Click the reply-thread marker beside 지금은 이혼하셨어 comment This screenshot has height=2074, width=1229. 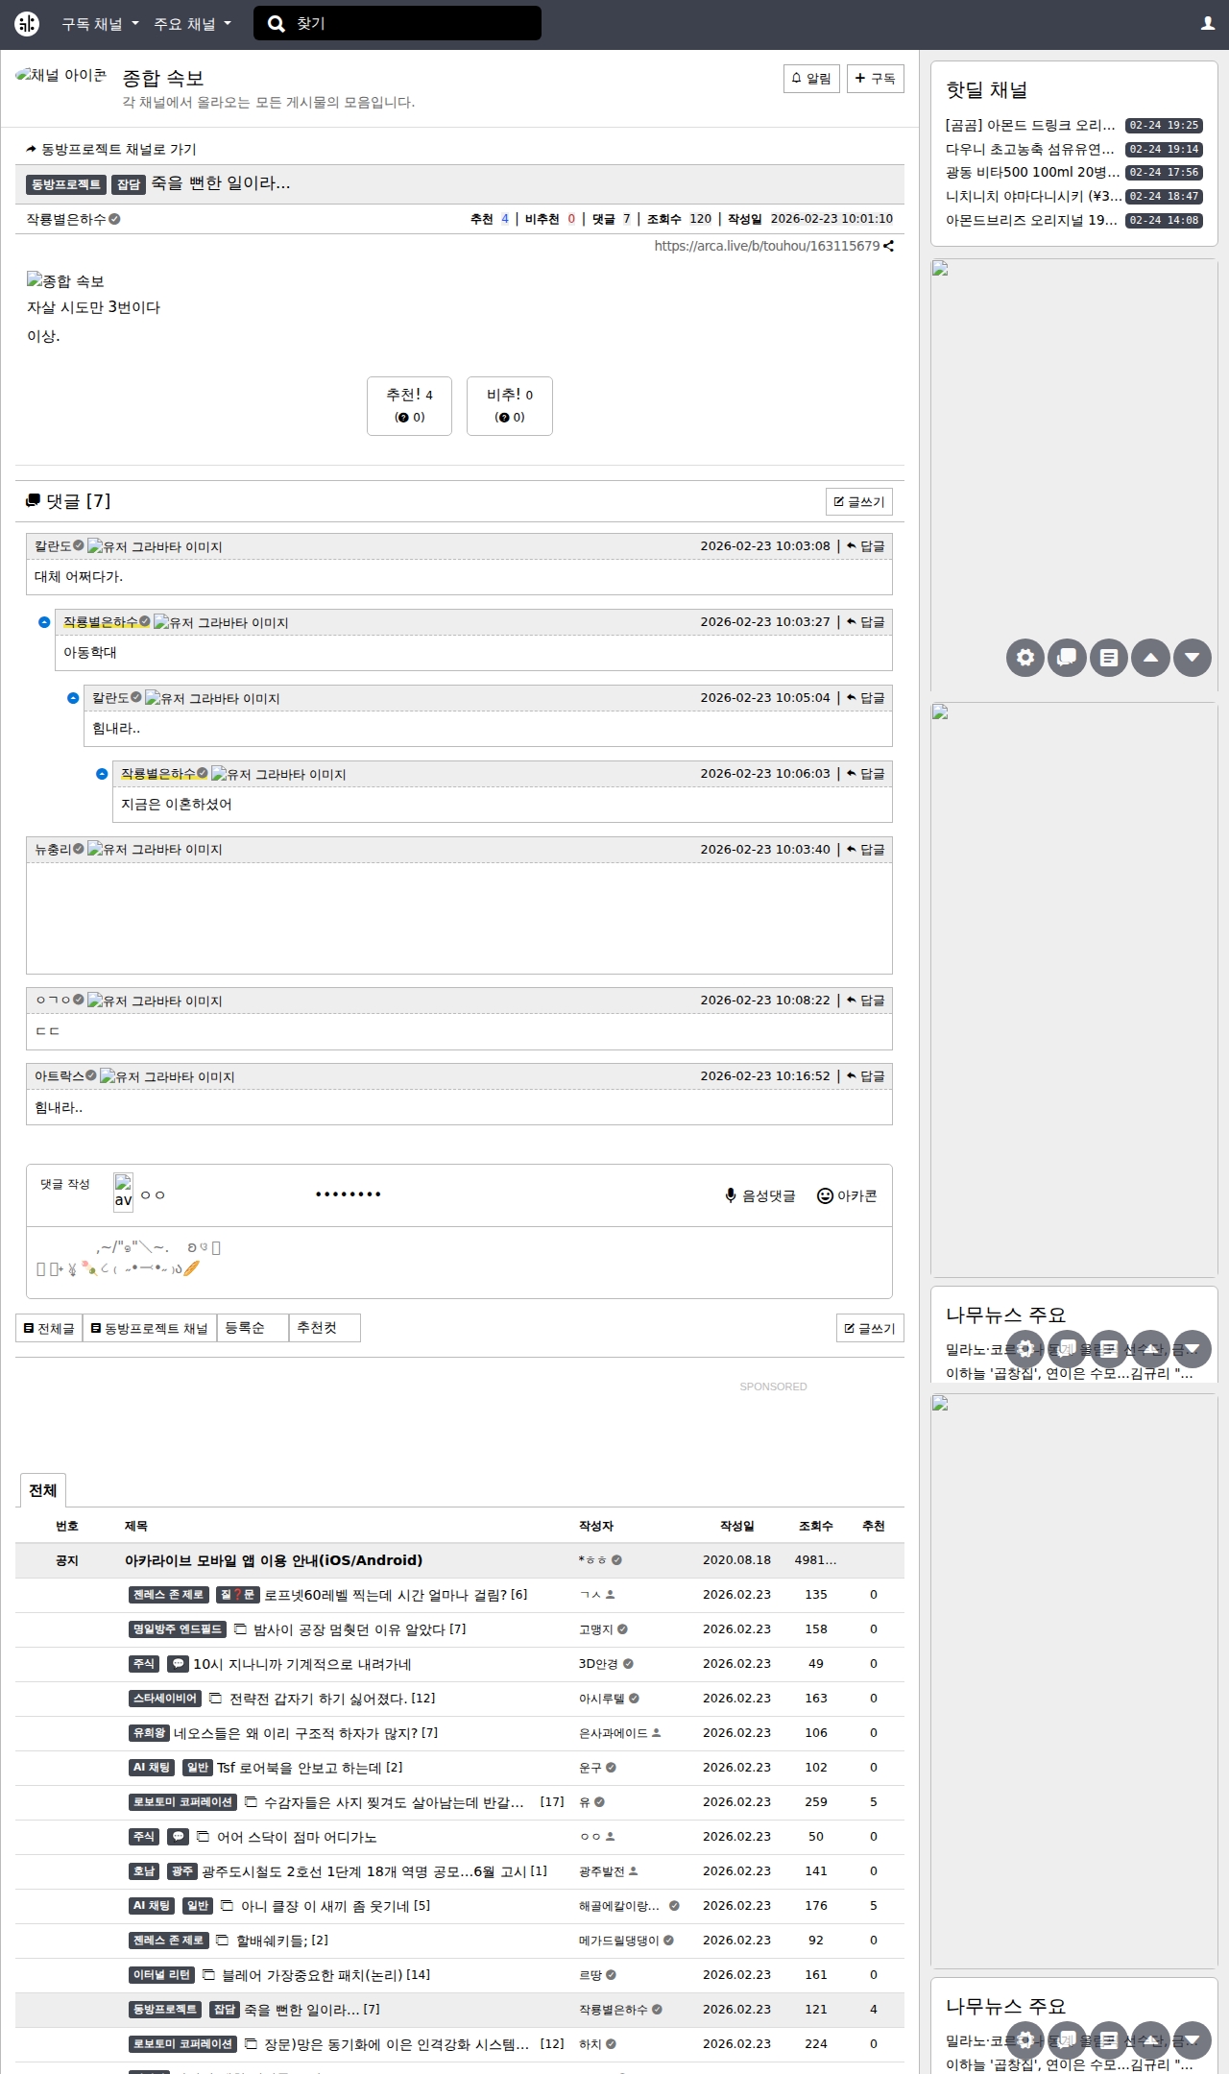click(102, 774)
